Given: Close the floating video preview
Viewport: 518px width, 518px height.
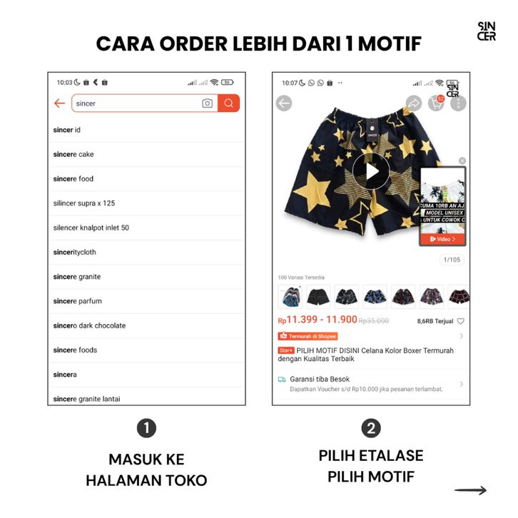Looking at the screenshot, I should (x=462, y=161).
